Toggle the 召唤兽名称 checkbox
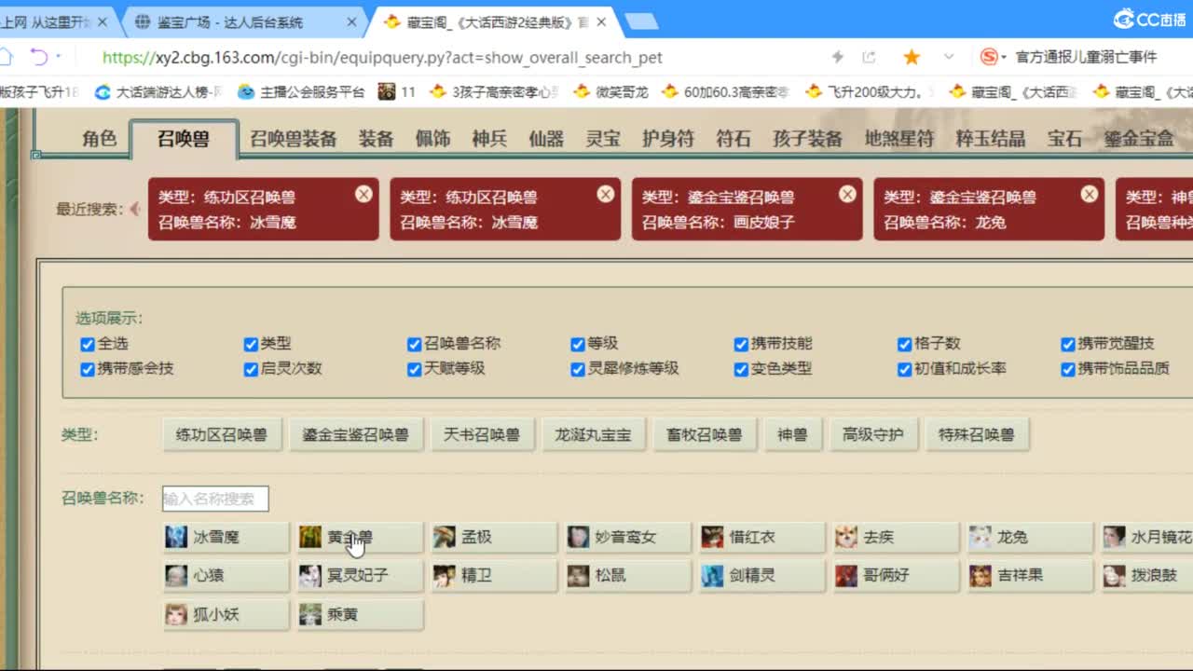This screenshot has height=671, width=1193. [x=414, y=344]
